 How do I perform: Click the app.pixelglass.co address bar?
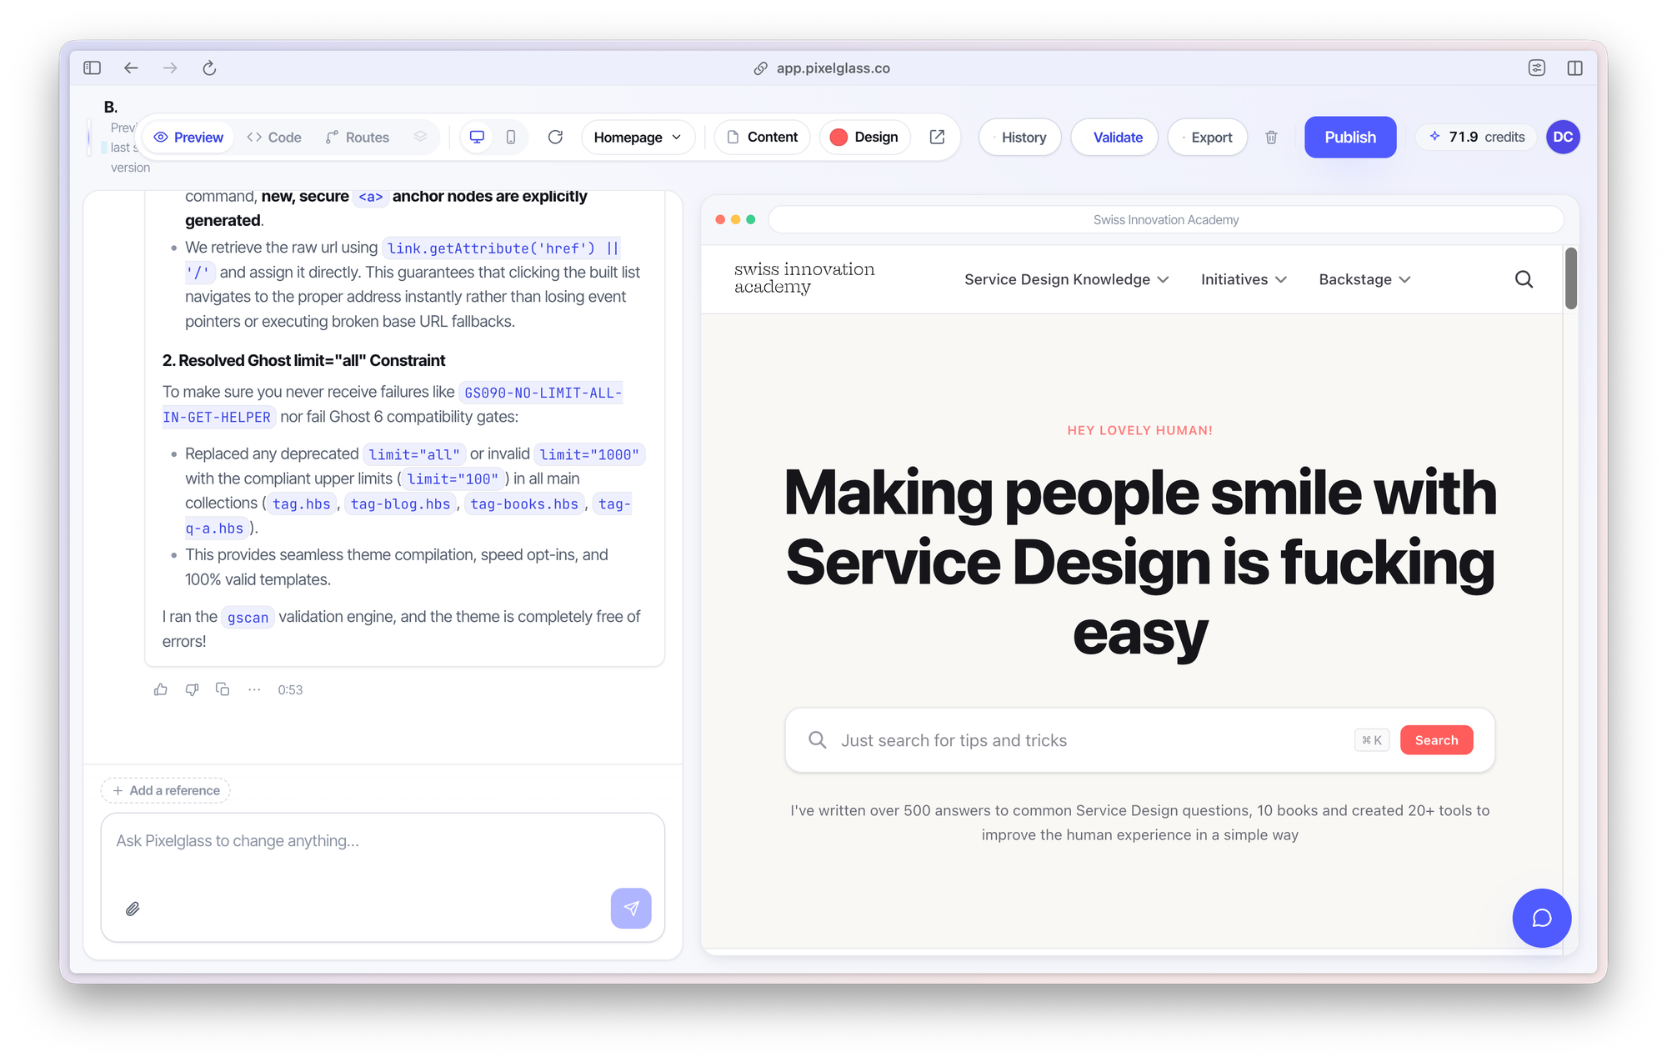pyautogui.click(x=822, y=68)
